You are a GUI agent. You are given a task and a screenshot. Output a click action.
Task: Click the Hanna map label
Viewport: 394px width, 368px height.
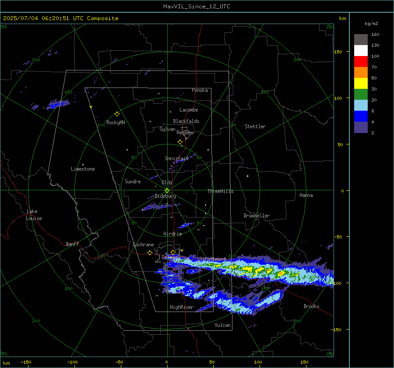306,195
